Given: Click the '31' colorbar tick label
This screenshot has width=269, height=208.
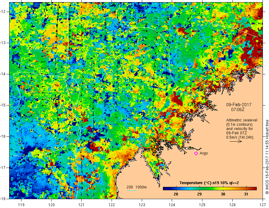Looking at the screenshot, I should pyautogui.click(x=246, y=194).
